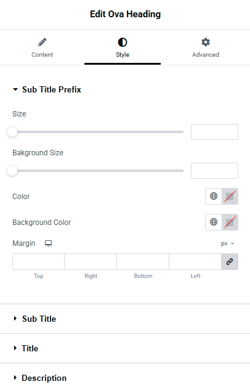Click the Margin Top input field

click(x=38, y=261)
